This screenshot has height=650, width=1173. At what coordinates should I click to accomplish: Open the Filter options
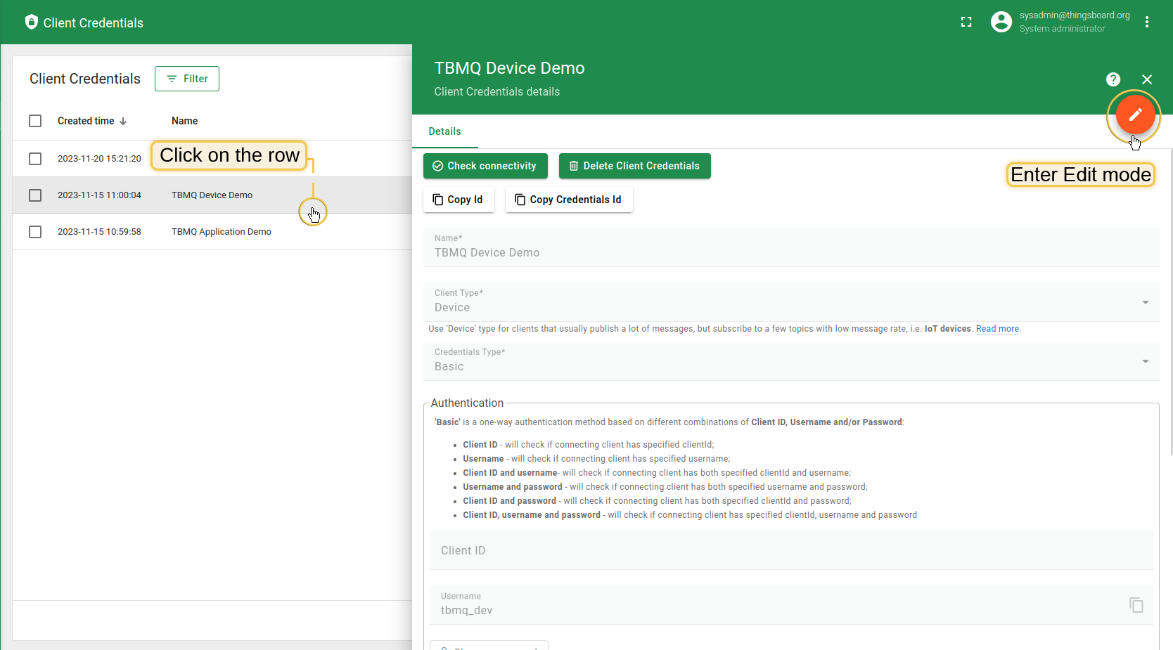[187, 79]
